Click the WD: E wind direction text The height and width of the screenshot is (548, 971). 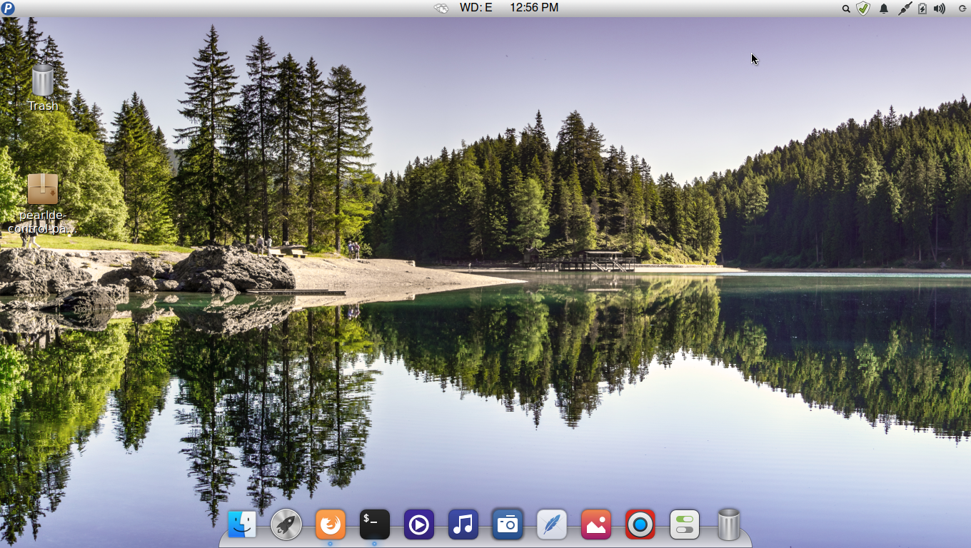click(x=476, y=8)
